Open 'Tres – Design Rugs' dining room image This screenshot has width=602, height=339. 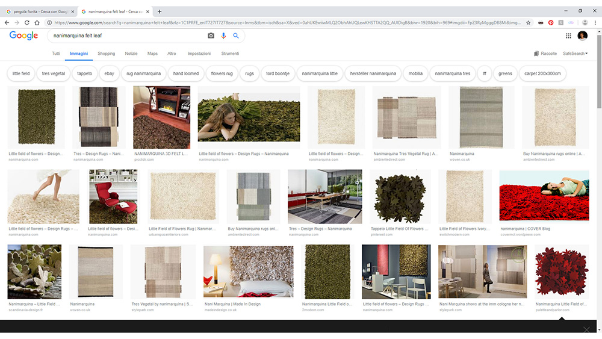click(x=325, y=196)
